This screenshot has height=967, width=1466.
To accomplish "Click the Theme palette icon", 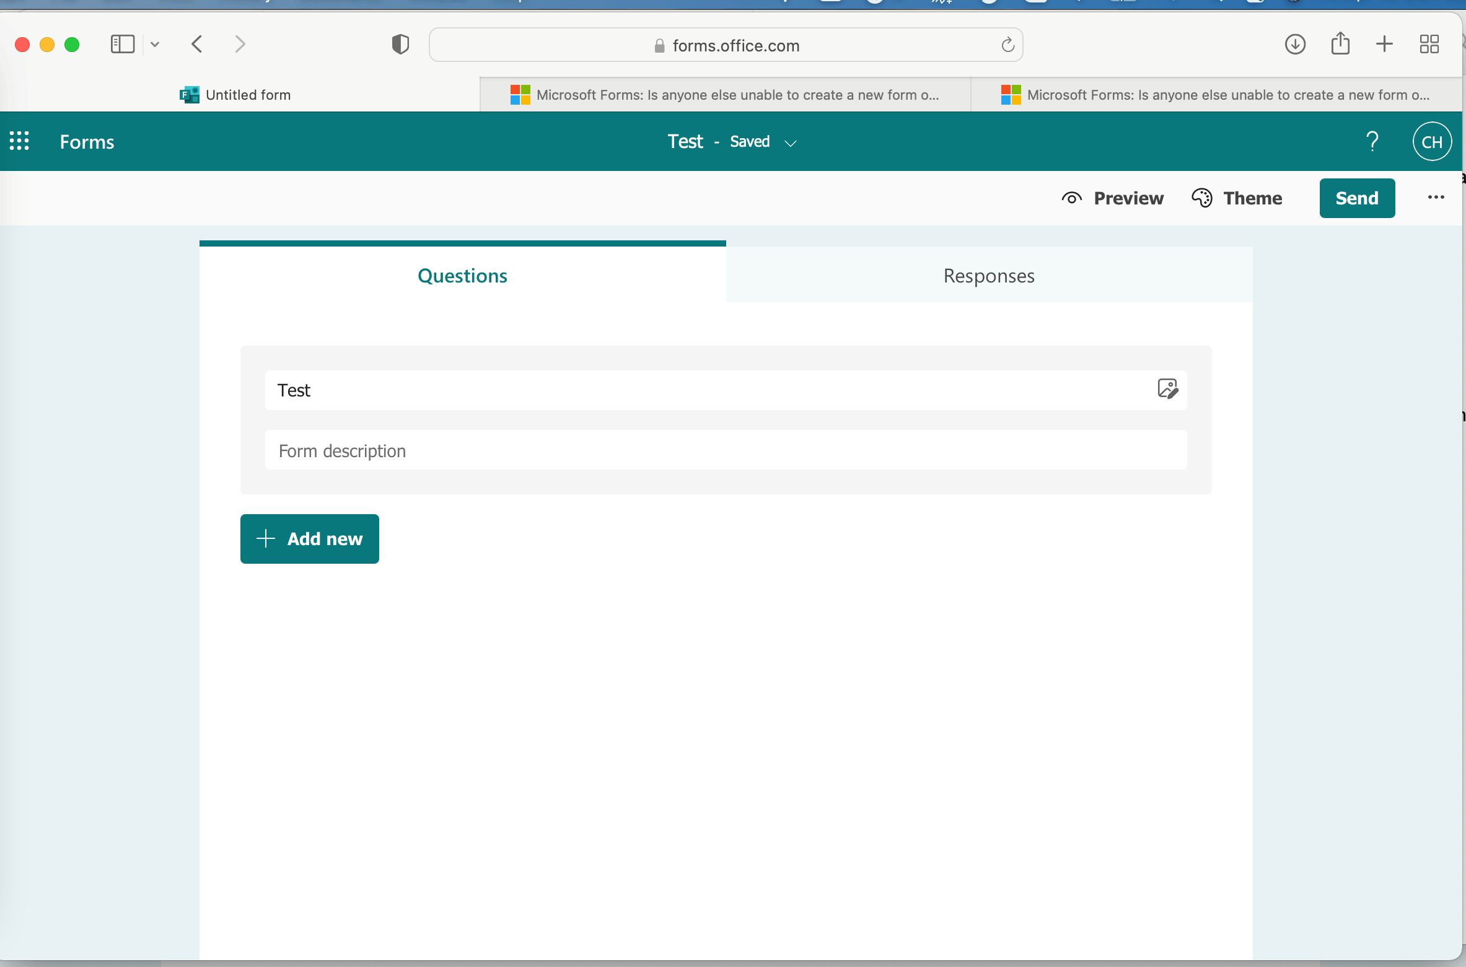I will (1201, 198).
